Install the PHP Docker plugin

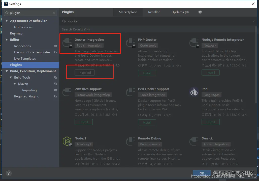[147, 73]
